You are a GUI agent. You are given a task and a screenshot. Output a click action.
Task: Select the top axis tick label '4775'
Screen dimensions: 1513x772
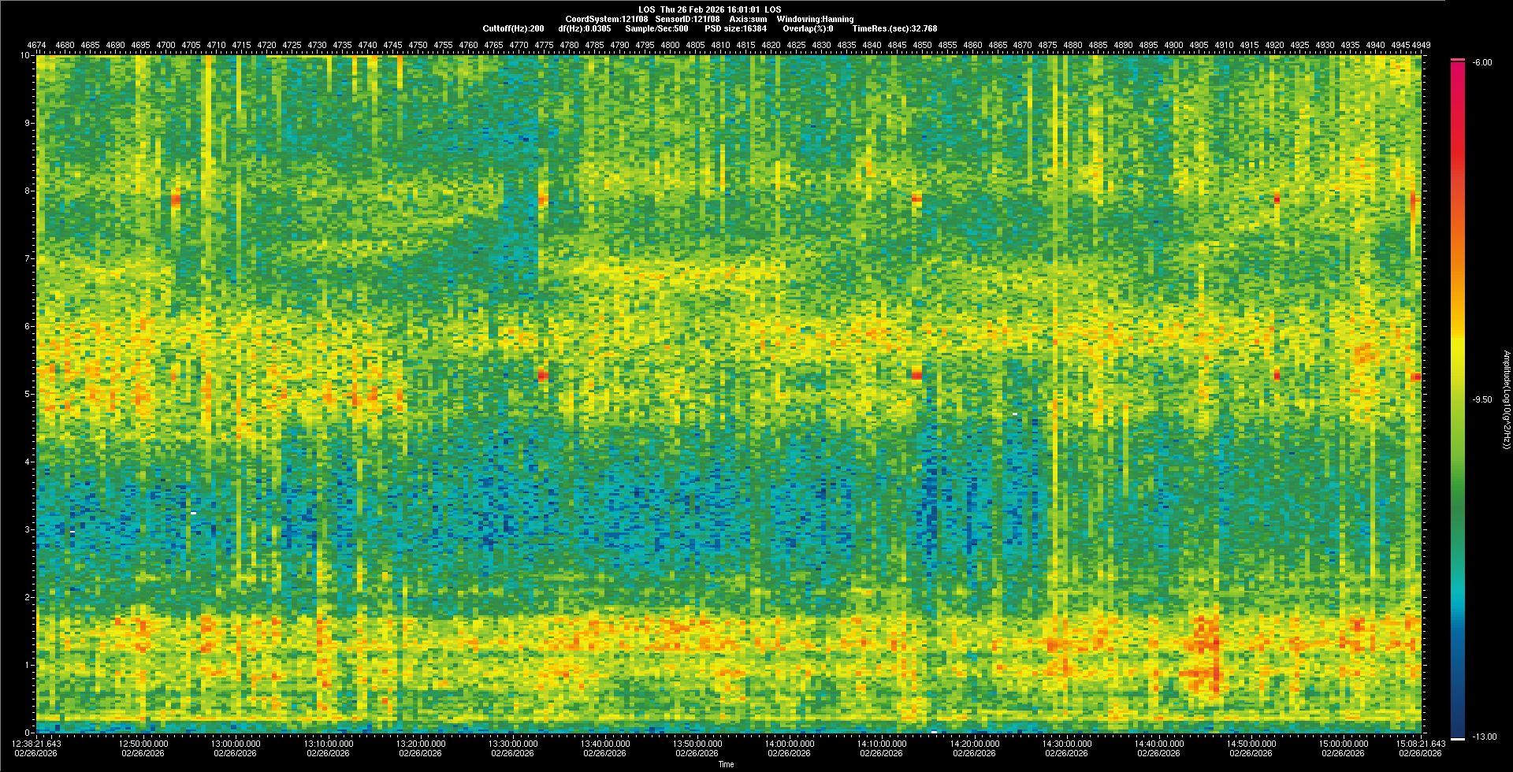click(544, 46)
